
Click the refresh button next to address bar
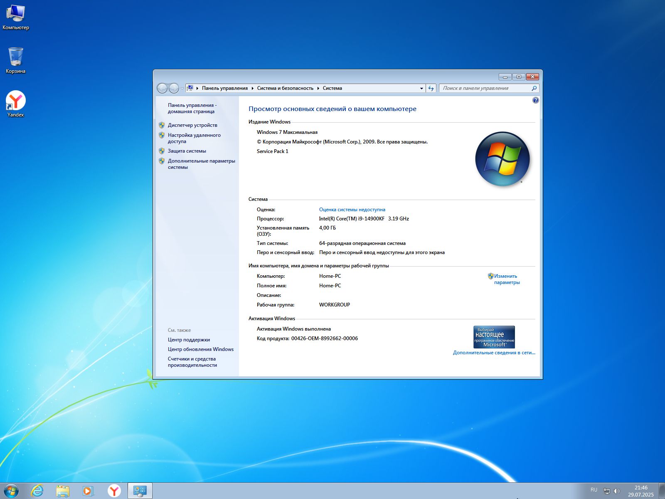pyautogui.click(x=431, y=88)
